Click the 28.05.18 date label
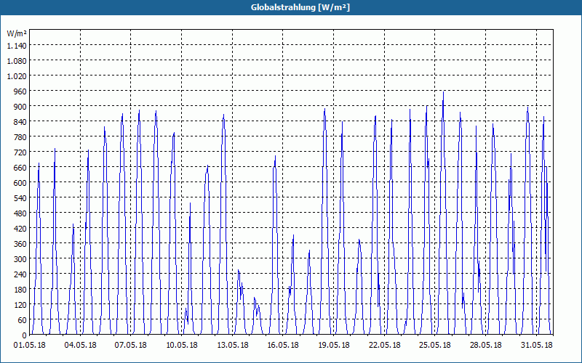The height and width of the screenshot is (363, 582). pos(485,346)
